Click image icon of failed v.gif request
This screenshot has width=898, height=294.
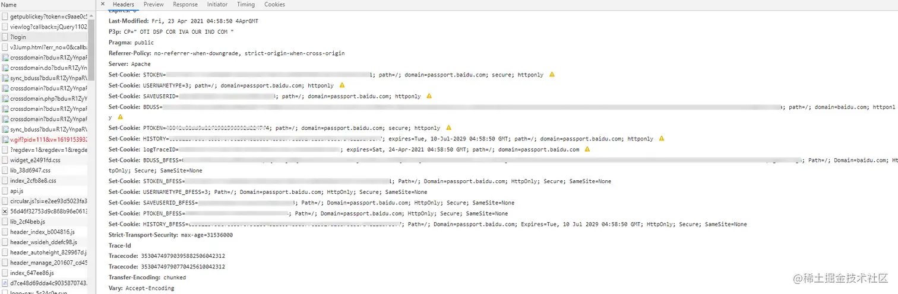(5, 139)
